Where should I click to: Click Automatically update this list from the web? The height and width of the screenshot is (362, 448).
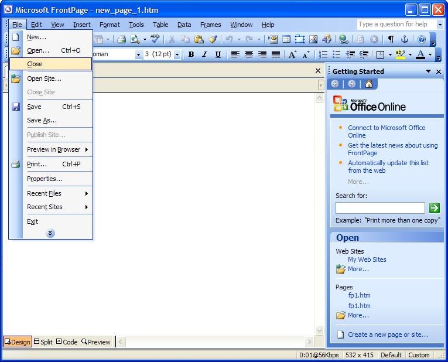(388, 166)
